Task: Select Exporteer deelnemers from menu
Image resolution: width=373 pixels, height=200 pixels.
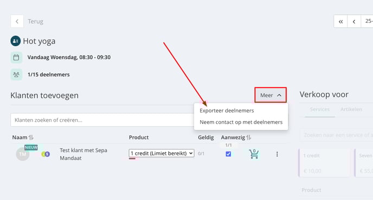Action: click(x=227, y=111)
